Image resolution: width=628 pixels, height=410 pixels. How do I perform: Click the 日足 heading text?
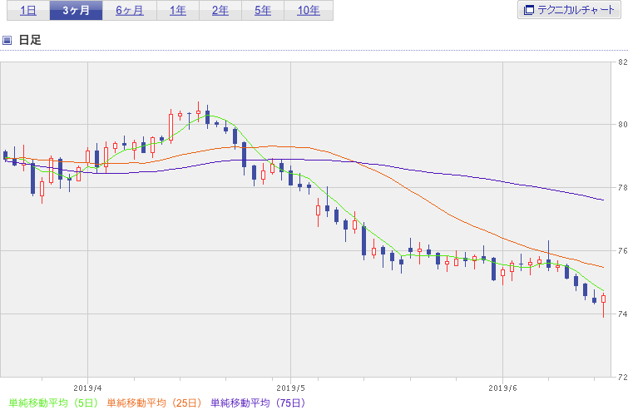(30, 40)
